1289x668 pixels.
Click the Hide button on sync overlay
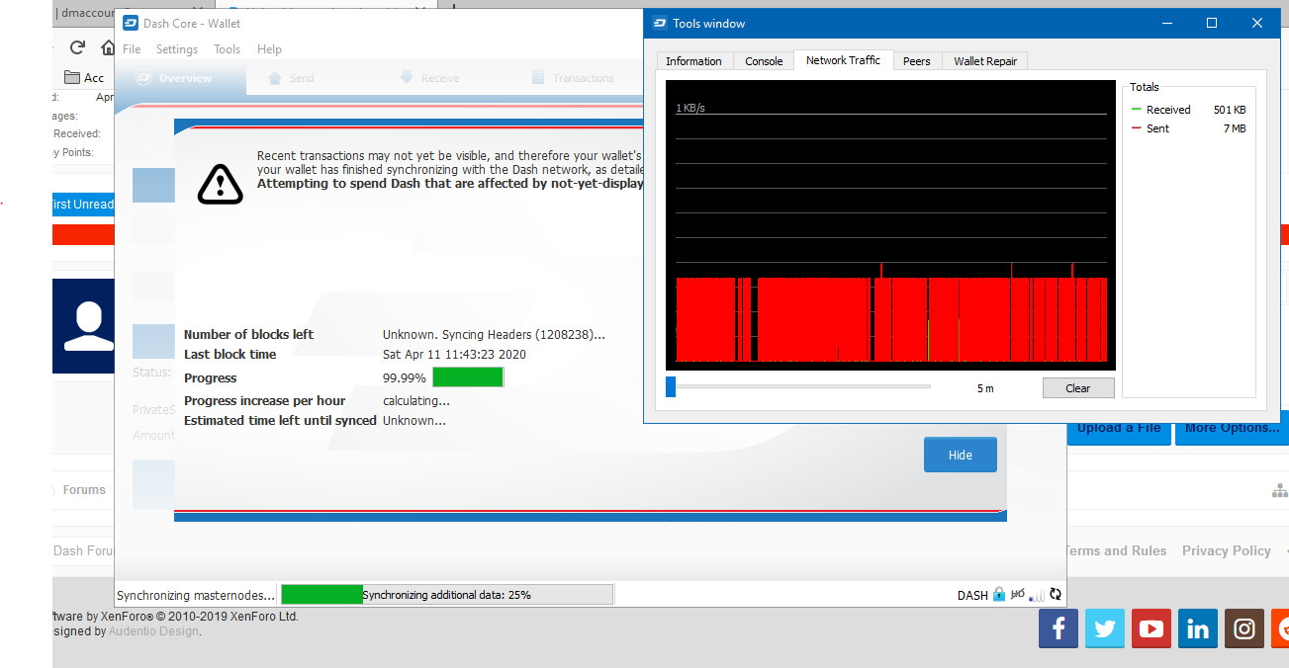coord(961,456)
